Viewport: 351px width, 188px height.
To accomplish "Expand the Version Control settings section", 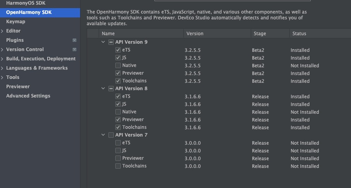I will click(x=2, y=50).
